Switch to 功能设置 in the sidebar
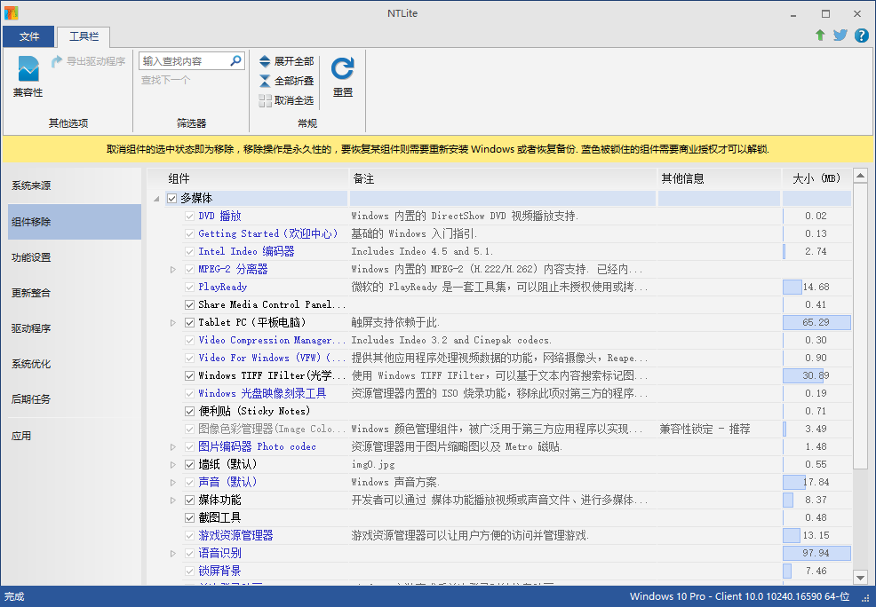This screenshot has height=607, width=876. coord(31,257)
